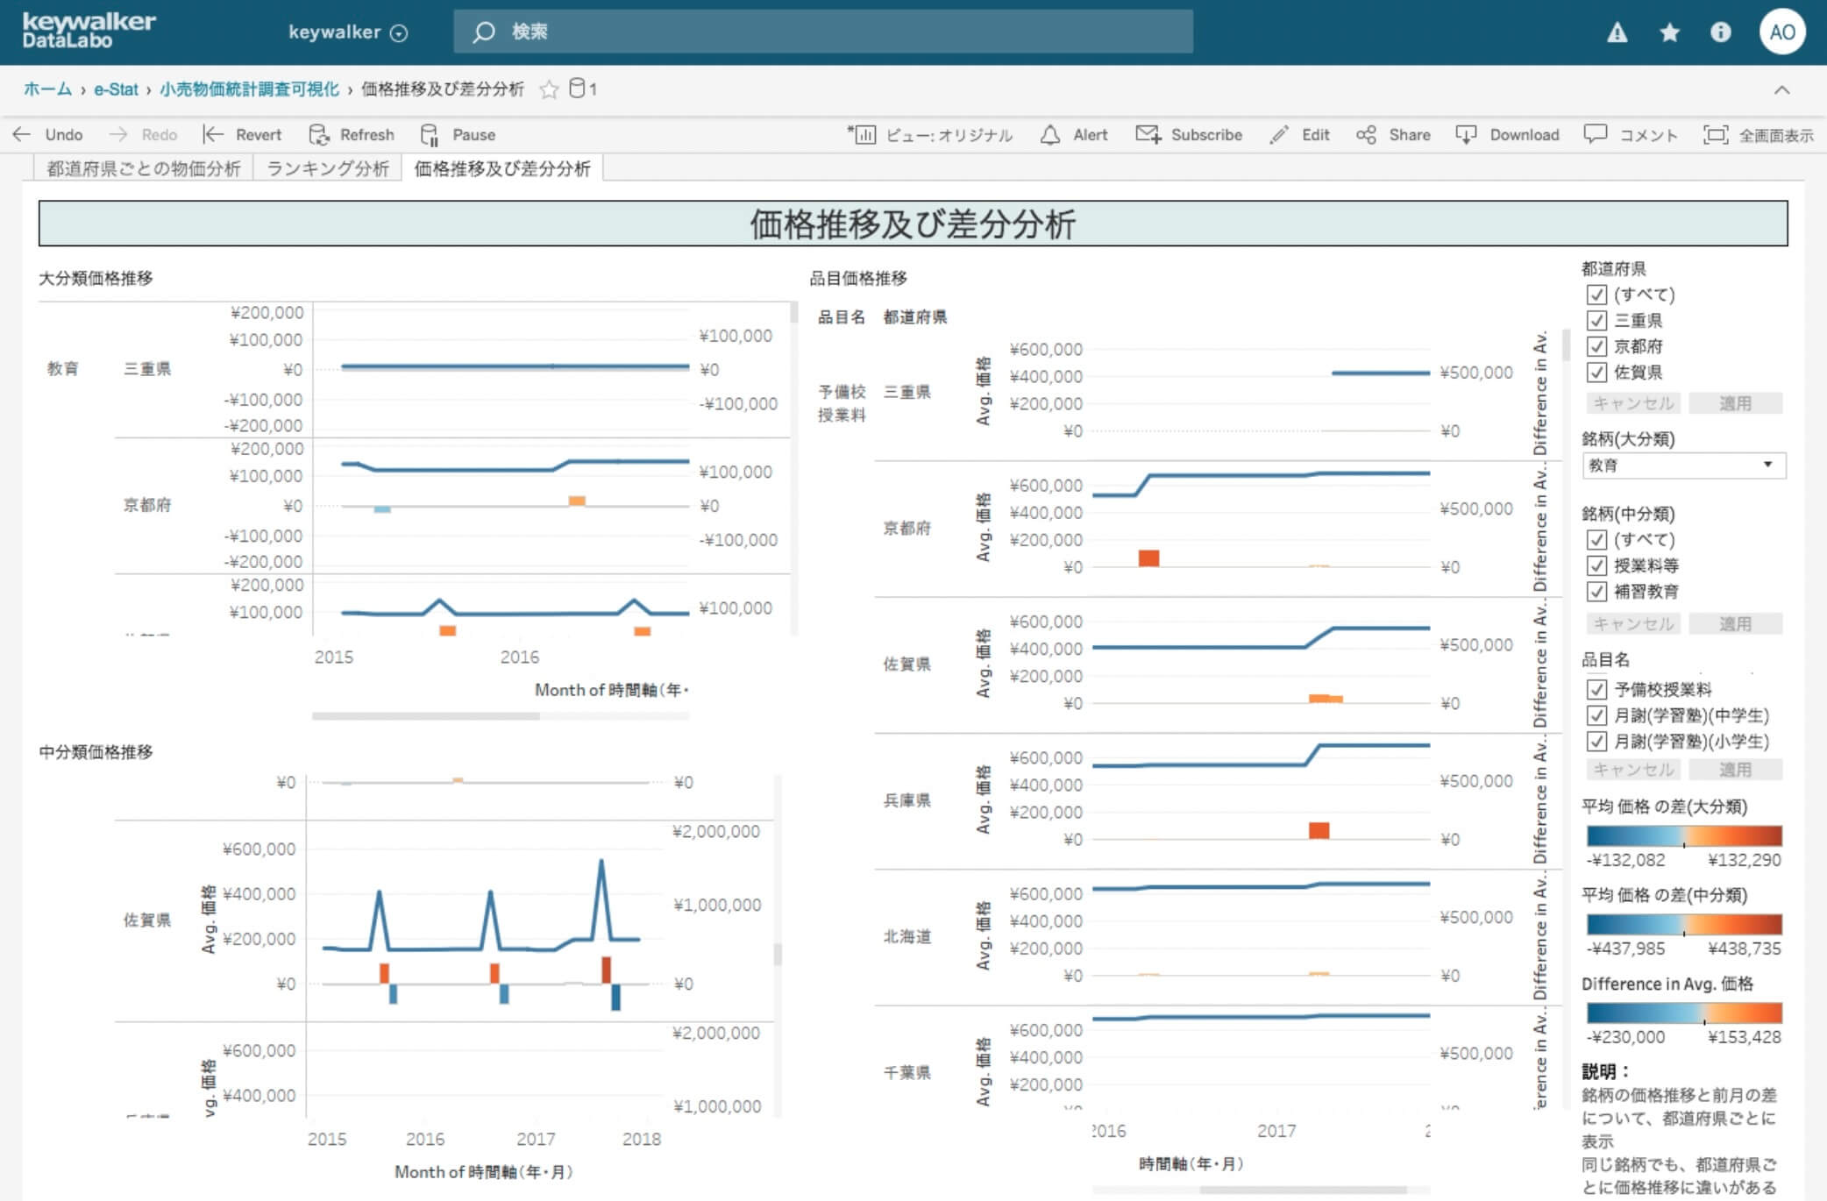The width and height of the screenshot is (1827, 1201).
Task: Click the Alert bell icon
Action: click(1049, 134)
